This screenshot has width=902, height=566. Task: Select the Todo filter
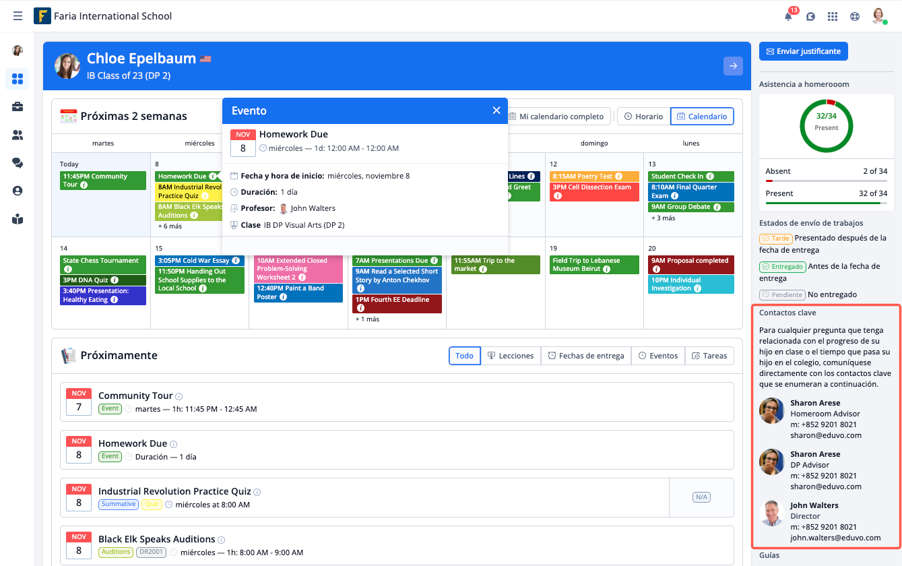(464, 356)
